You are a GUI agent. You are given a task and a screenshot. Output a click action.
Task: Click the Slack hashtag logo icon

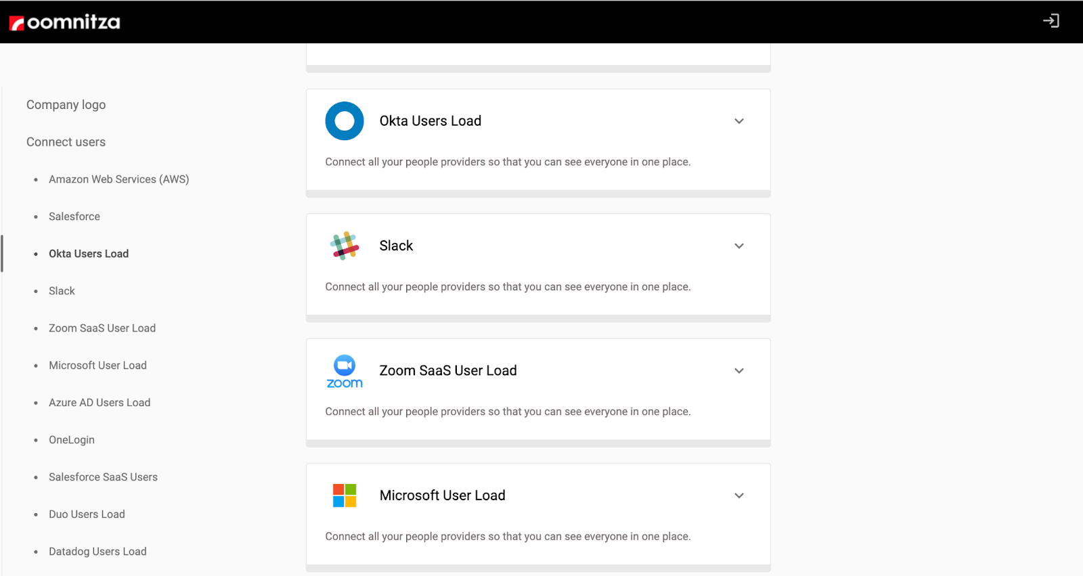[x=345, y=246]
